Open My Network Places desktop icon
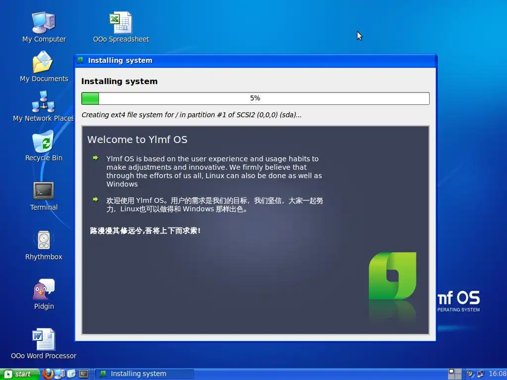507x380 pixels. (x=44, y=106)
